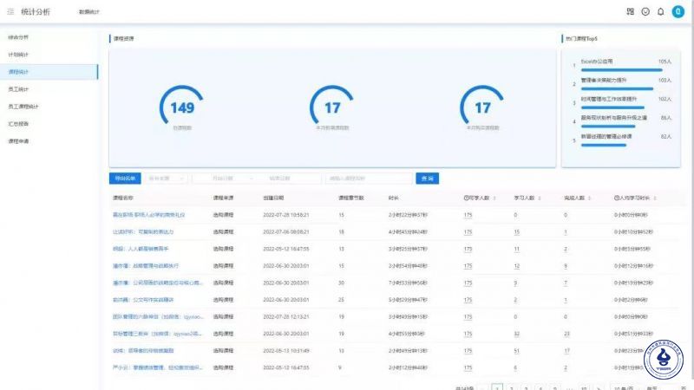This screenshot has width=694, height=390.
Task: Sort the table by 人均学习时长
Action: (x=655, y=198)
